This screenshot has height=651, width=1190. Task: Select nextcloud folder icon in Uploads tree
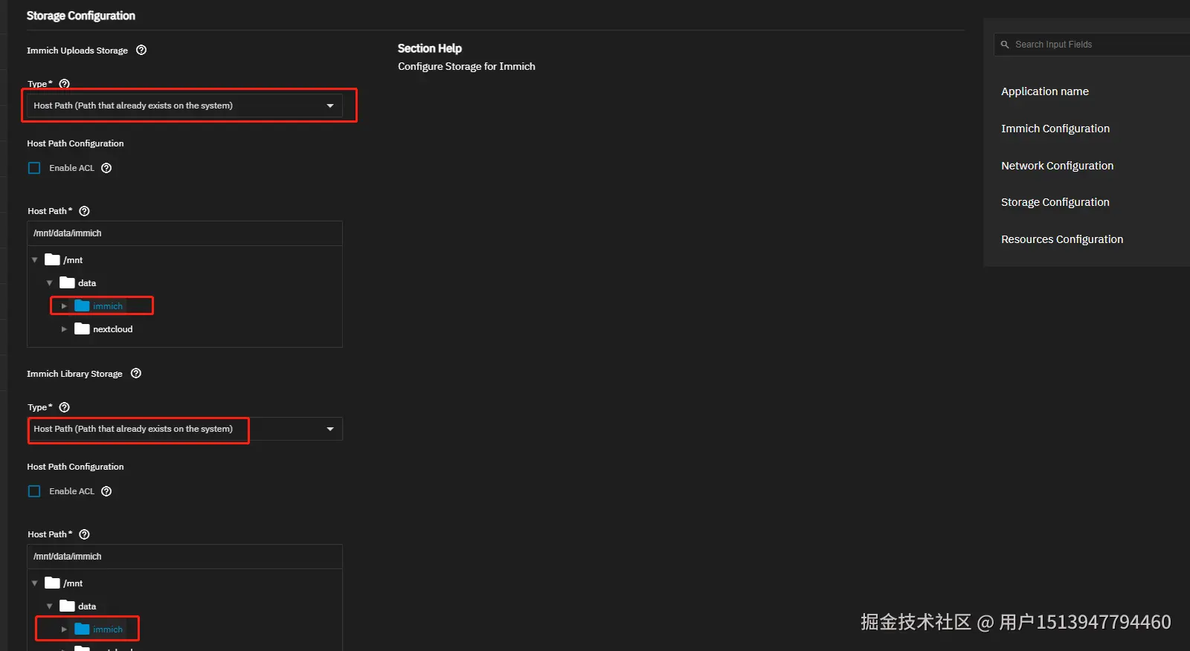(x=82, y=328)
